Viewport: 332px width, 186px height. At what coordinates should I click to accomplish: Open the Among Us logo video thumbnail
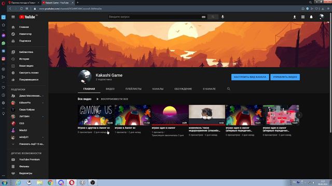[95, 115]
